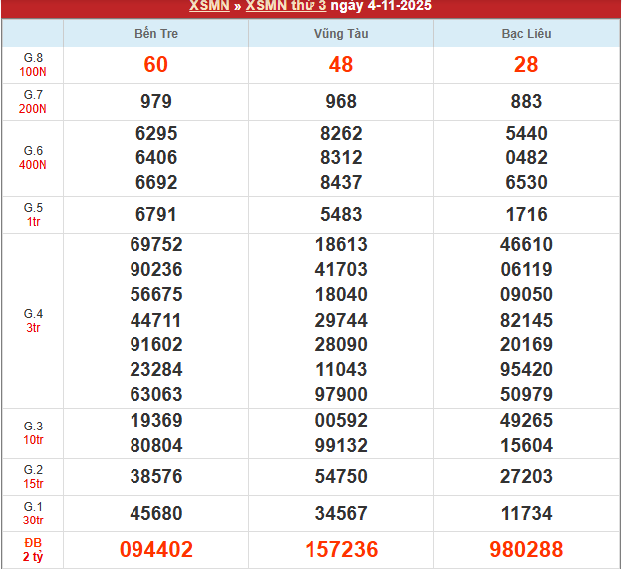Open the XSMN thứ 3 link

coord(286,6)
